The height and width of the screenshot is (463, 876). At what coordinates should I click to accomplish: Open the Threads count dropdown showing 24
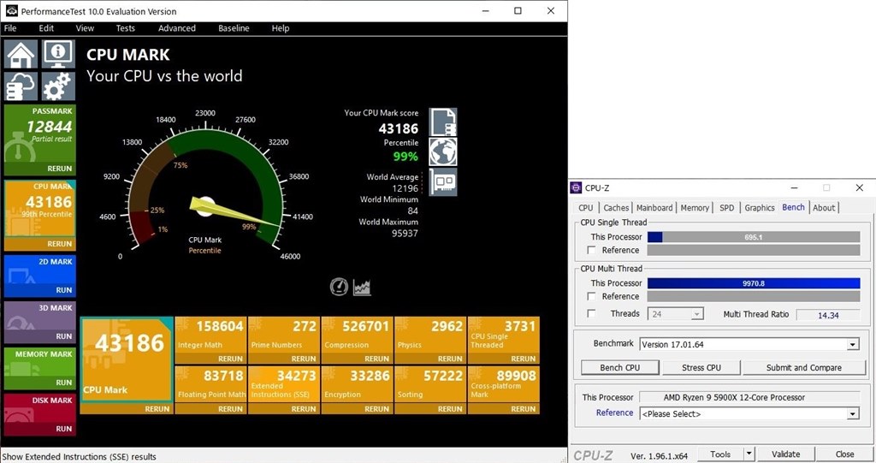(676, 314)
